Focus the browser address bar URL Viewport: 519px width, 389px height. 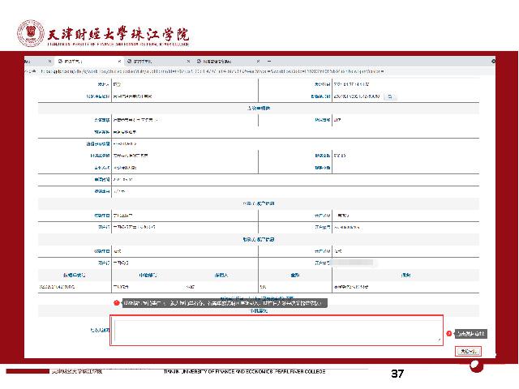click(x=212, y=71)
